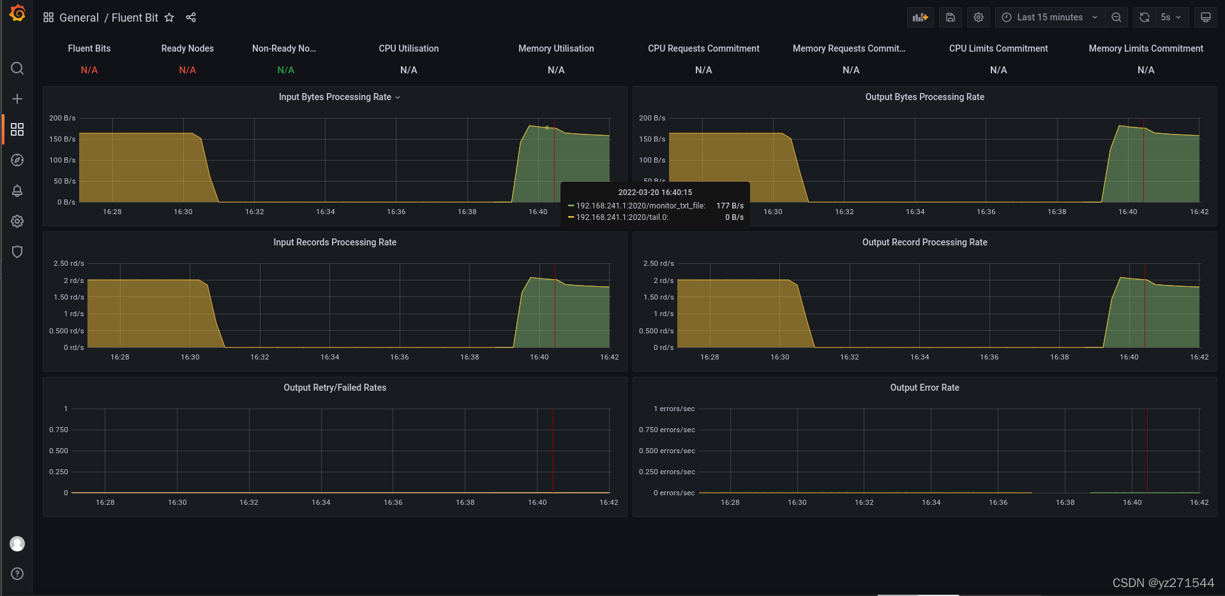Image resolution: width=1225 pixels, height=596 pixels.
Task: Open the Alerting bell icon
Action: 17,191
